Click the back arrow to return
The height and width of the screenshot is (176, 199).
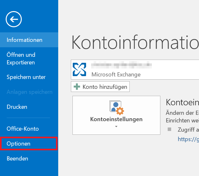(14, 19)
